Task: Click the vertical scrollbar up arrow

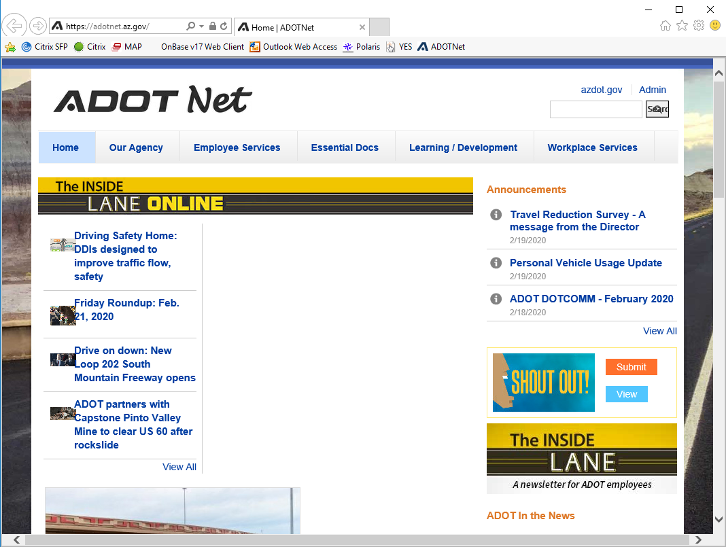Action: (x=719, y=73)
